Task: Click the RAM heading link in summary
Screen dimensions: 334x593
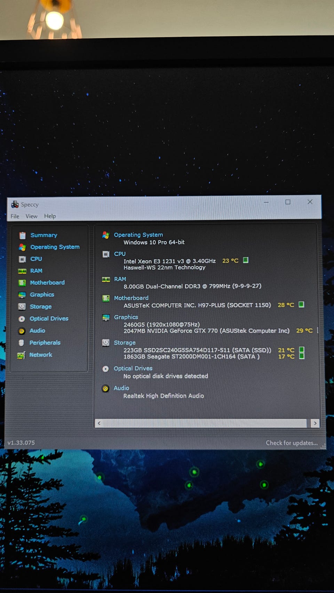Action: (120, 279)
